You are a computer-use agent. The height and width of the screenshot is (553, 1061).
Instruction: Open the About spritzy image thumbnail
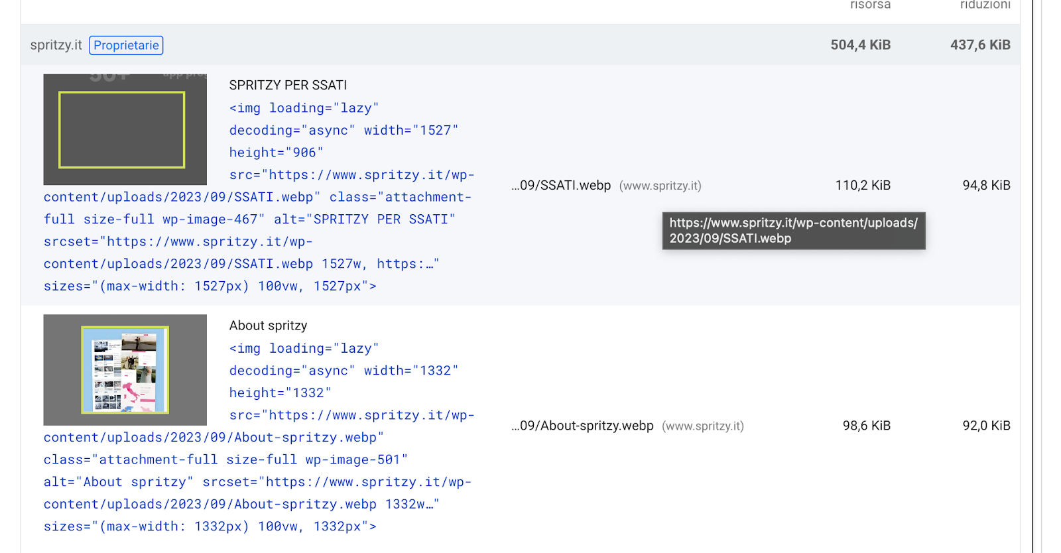125,370
